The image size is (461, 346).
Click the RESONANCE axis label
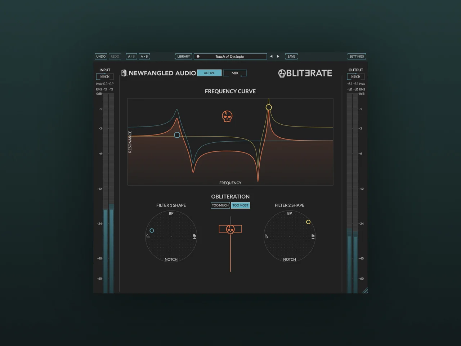point(130,142)
